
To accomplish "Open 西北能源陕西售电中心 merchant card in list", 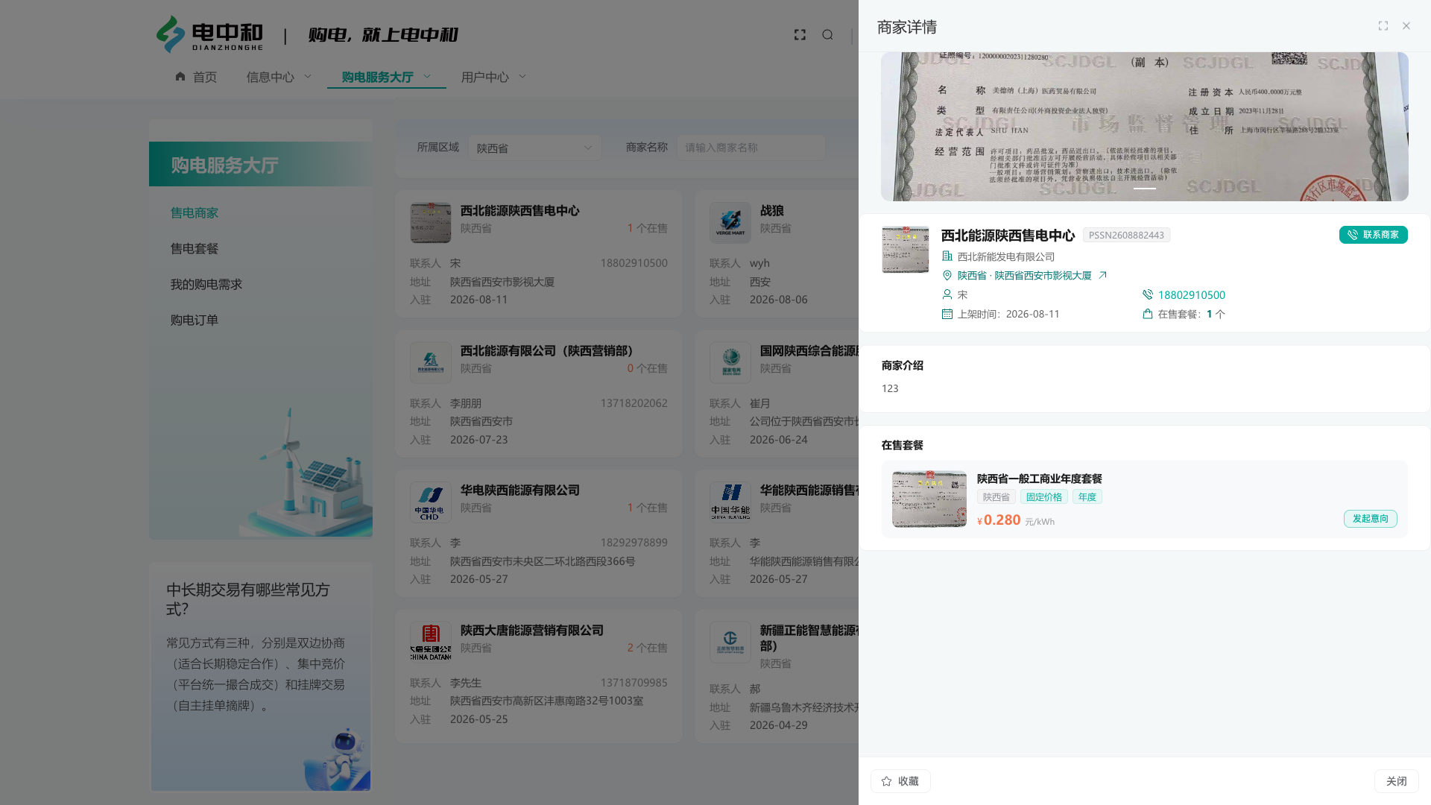I will click(539, 254).
